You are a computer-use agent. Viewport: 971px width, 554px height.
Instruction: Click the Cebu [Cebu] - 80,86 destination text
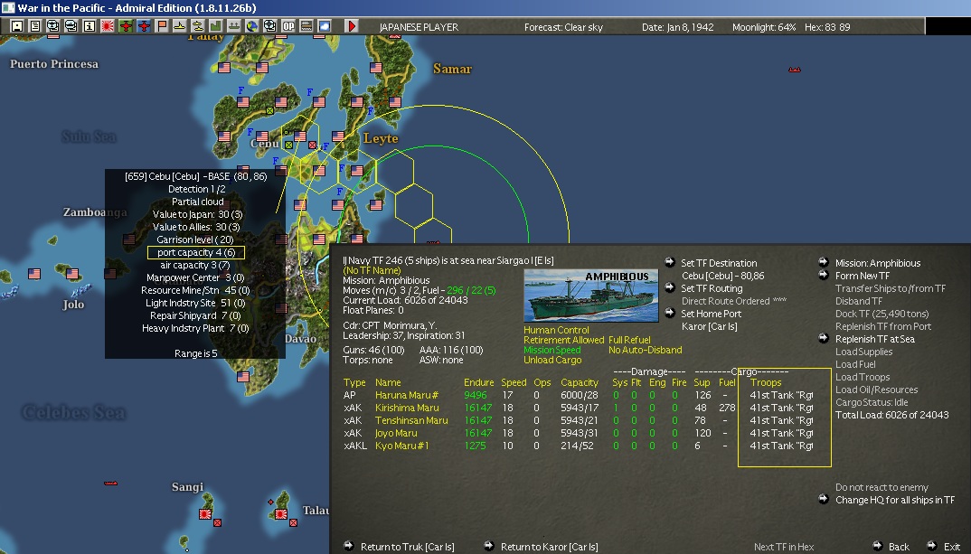click(x=722, y=276)
